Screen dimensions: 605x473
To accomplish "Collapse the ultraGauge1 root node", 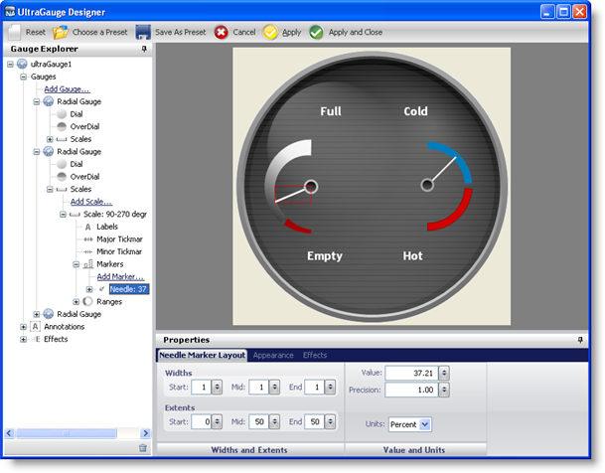I will (x=10, y=64).
